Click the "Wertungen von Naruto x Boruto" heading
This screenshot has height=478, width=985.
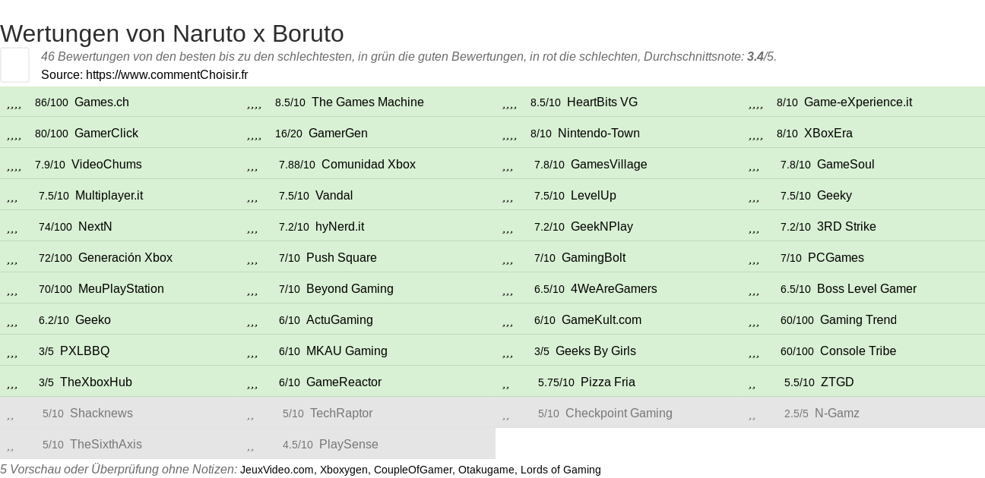pyautogui.click(x=172, y=33)
